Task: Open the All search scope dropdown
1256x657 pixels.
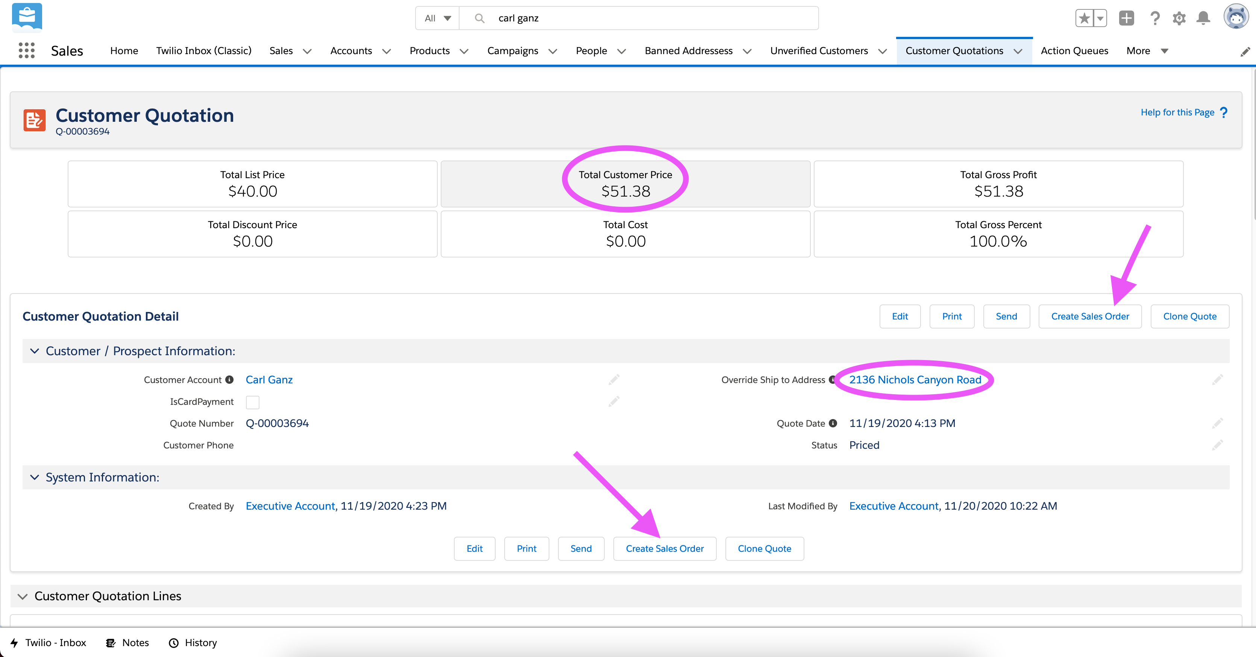Action: pos(437,18)
